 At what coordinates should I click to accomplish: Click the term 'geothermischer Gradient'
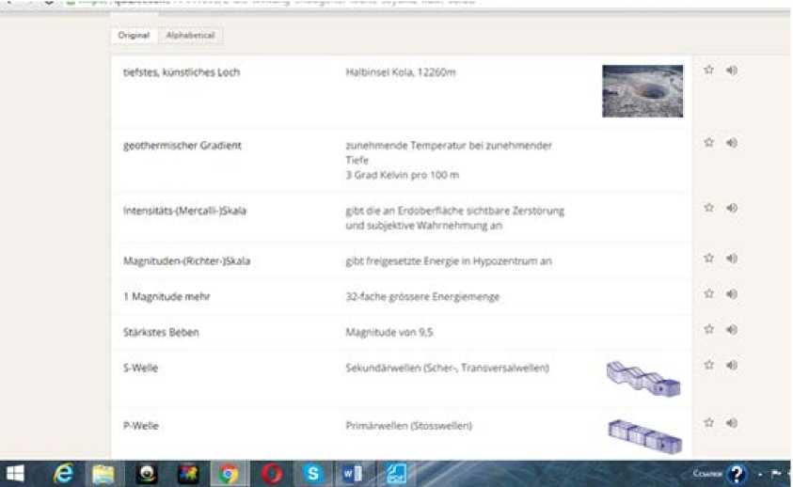click(x=182, y=146)
